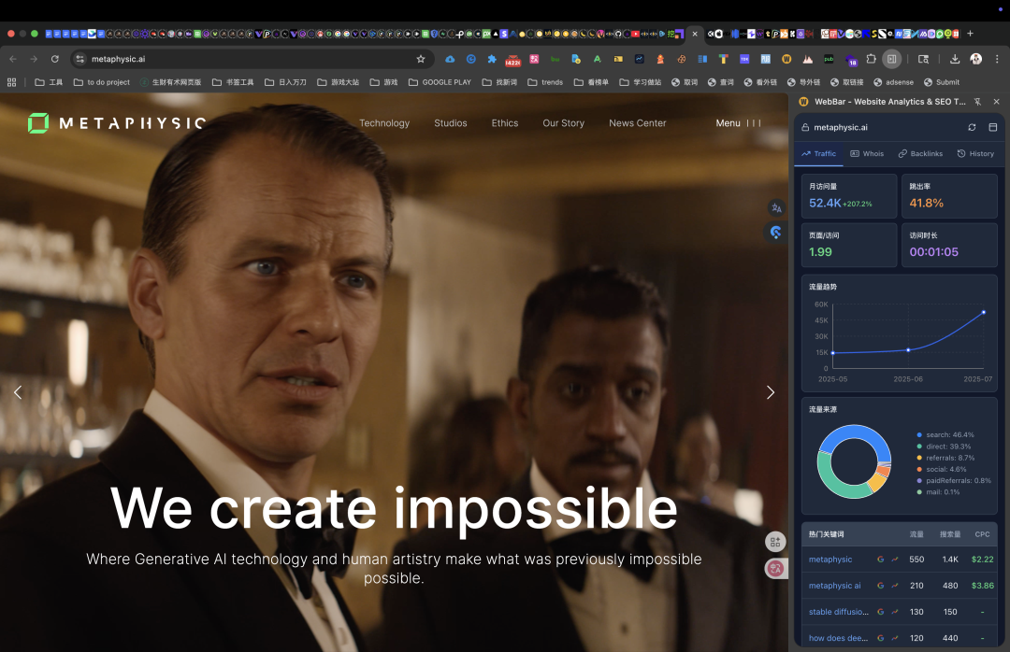Open a new browser tab with plus
The width and height of the screenshot is (1010, 652).
point(970,34)
